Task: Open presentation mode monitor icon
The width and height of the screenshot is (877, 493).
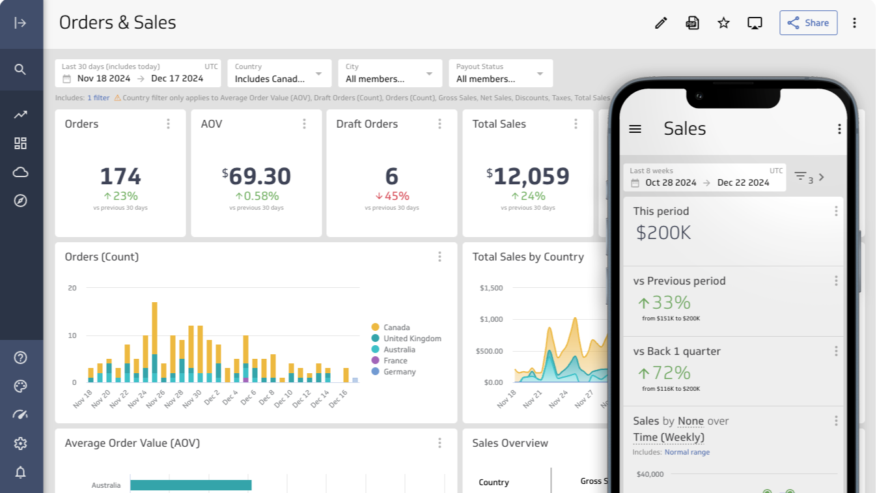Action: pos(755,23)
